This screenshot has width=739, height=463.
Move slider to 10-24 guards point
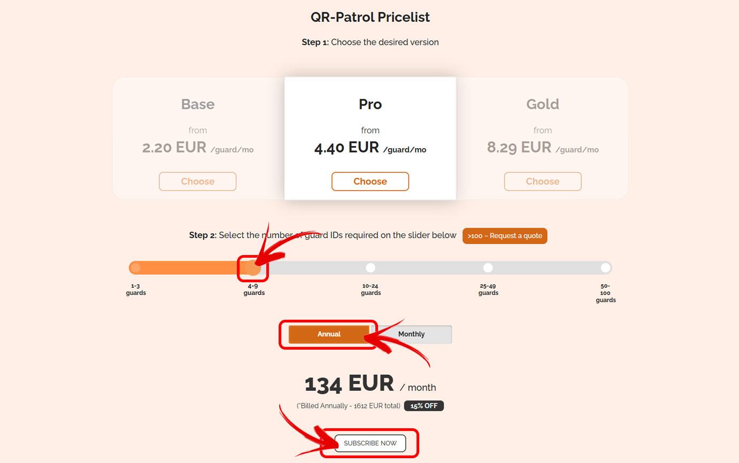coord(371,267)
